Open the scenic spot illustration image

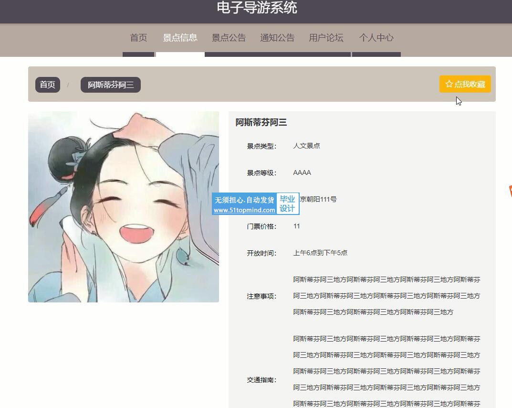(124, 206)
